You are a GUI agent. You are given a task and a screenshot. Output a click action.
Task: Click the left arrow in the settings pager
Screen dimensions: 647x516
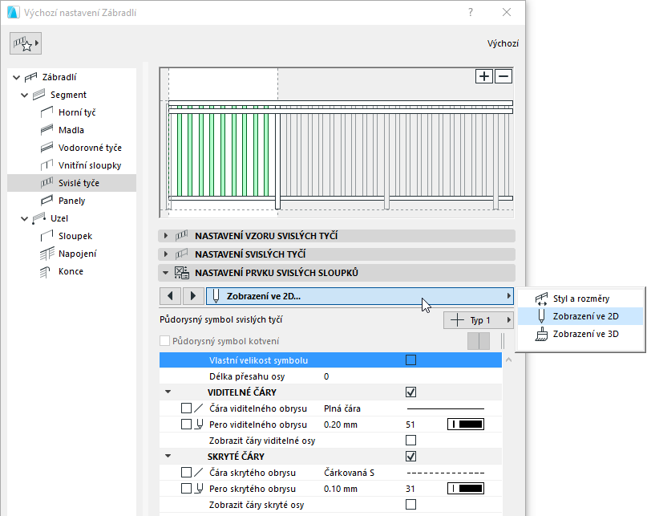[x=170, y=296]
